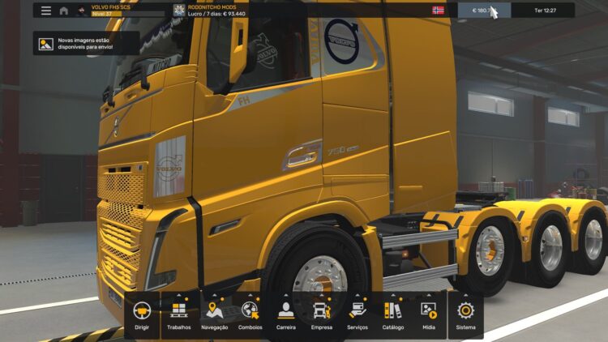This screenshot has width=608, height=342.
Task: Start driving with the Dirigir button
Action: (142, 314)
